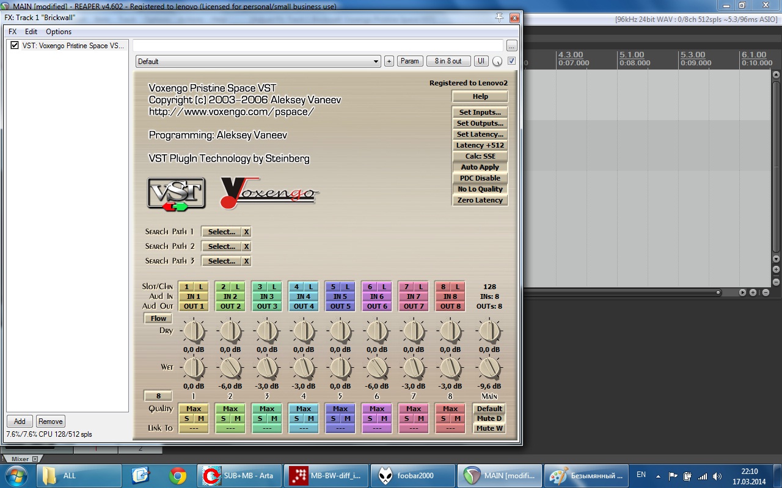
Task: Toggle Auto Apply in the plugin
Action: (x=480, y=167)
